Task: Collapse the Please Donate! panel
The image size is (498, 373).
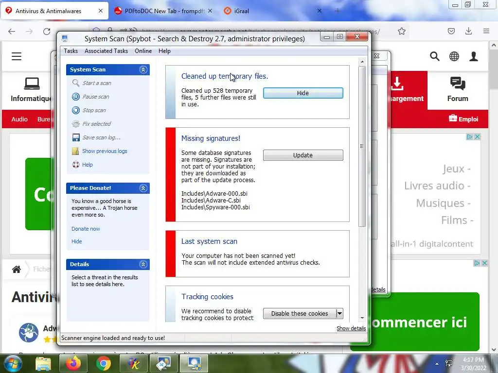Action: point(143,188)
